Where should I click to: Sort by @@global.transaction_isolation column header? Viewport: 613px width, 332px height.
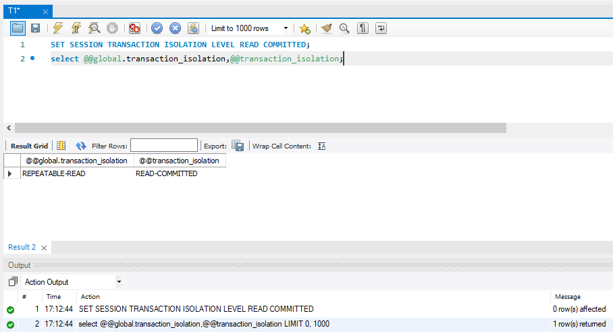[77, 161]
